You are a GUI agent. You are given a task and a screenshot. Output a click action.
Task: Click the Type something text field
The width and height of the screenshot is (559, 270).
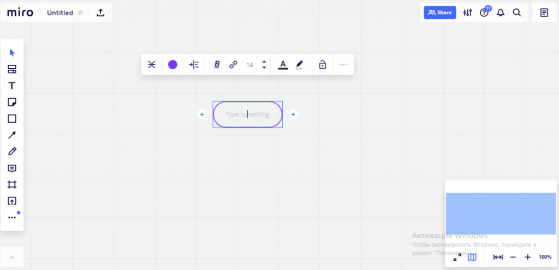coord(247,115)
